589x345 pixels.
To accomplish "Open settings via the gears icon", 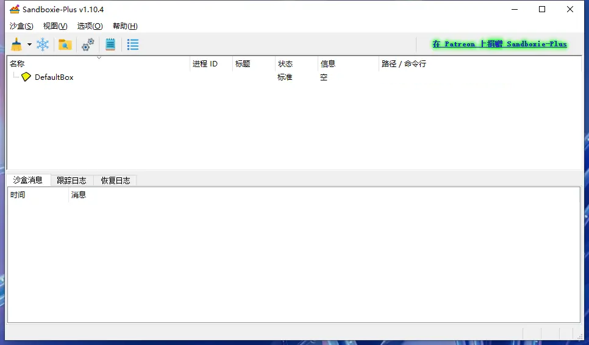I will (88, 44).
